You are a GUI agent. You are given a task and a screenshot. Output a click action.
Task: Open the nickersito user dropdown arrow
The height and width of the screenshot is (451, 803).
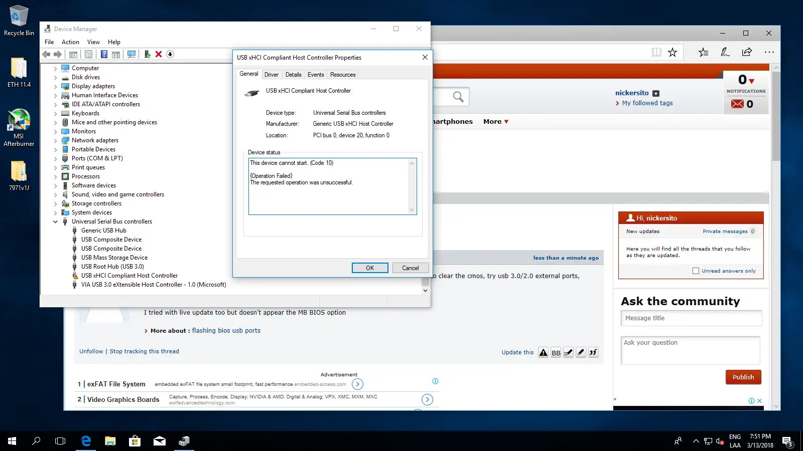[x=656, y=93]
